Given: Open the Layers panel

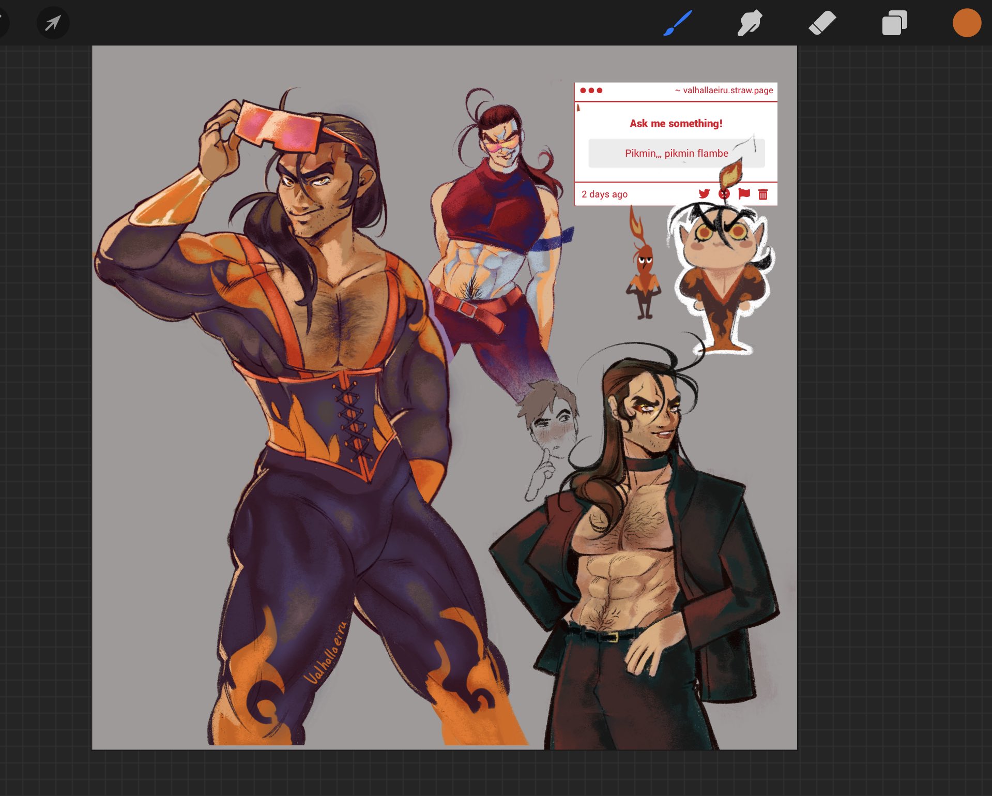Looking at the screenshot, I should coord(894,23).
